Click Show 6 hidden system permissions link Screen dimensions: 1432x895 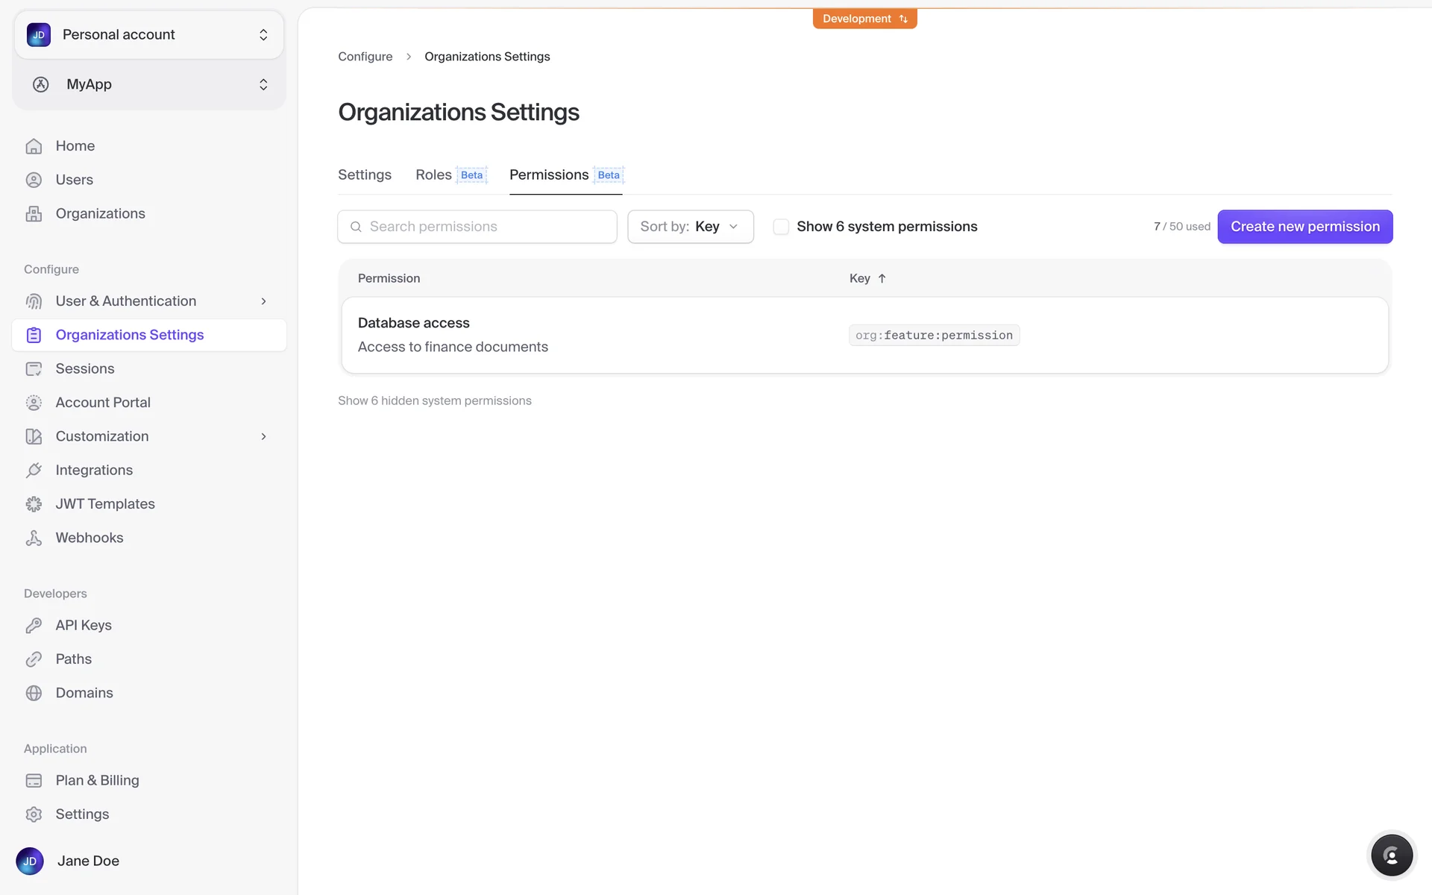tap(434, 401)
